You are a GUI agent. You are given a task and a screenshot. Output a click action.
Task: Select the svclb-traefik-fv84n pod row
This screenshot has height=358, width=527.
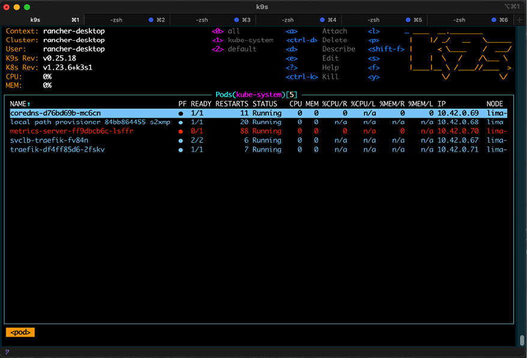click(258, 140)
